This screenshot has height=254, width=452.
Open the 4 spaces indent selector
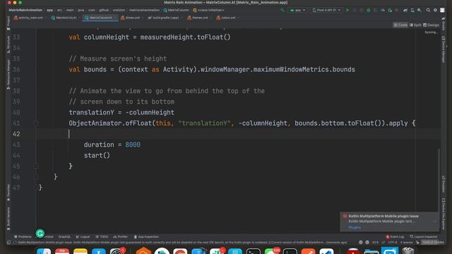406,243
